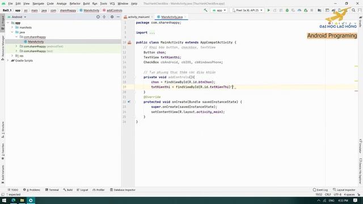363x204 pixels.
Task: Open the Database Inspector tool window
Action: (x=123, y=190)
